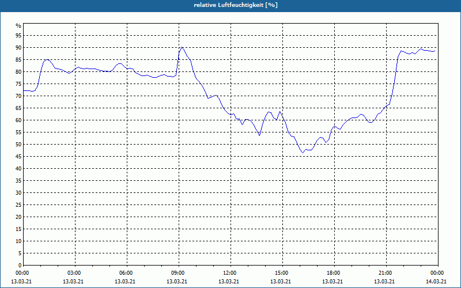The width and height of the screenshot is (461, 288).
Task: Click the y-axis value '70'
Action: click(18, 96)
